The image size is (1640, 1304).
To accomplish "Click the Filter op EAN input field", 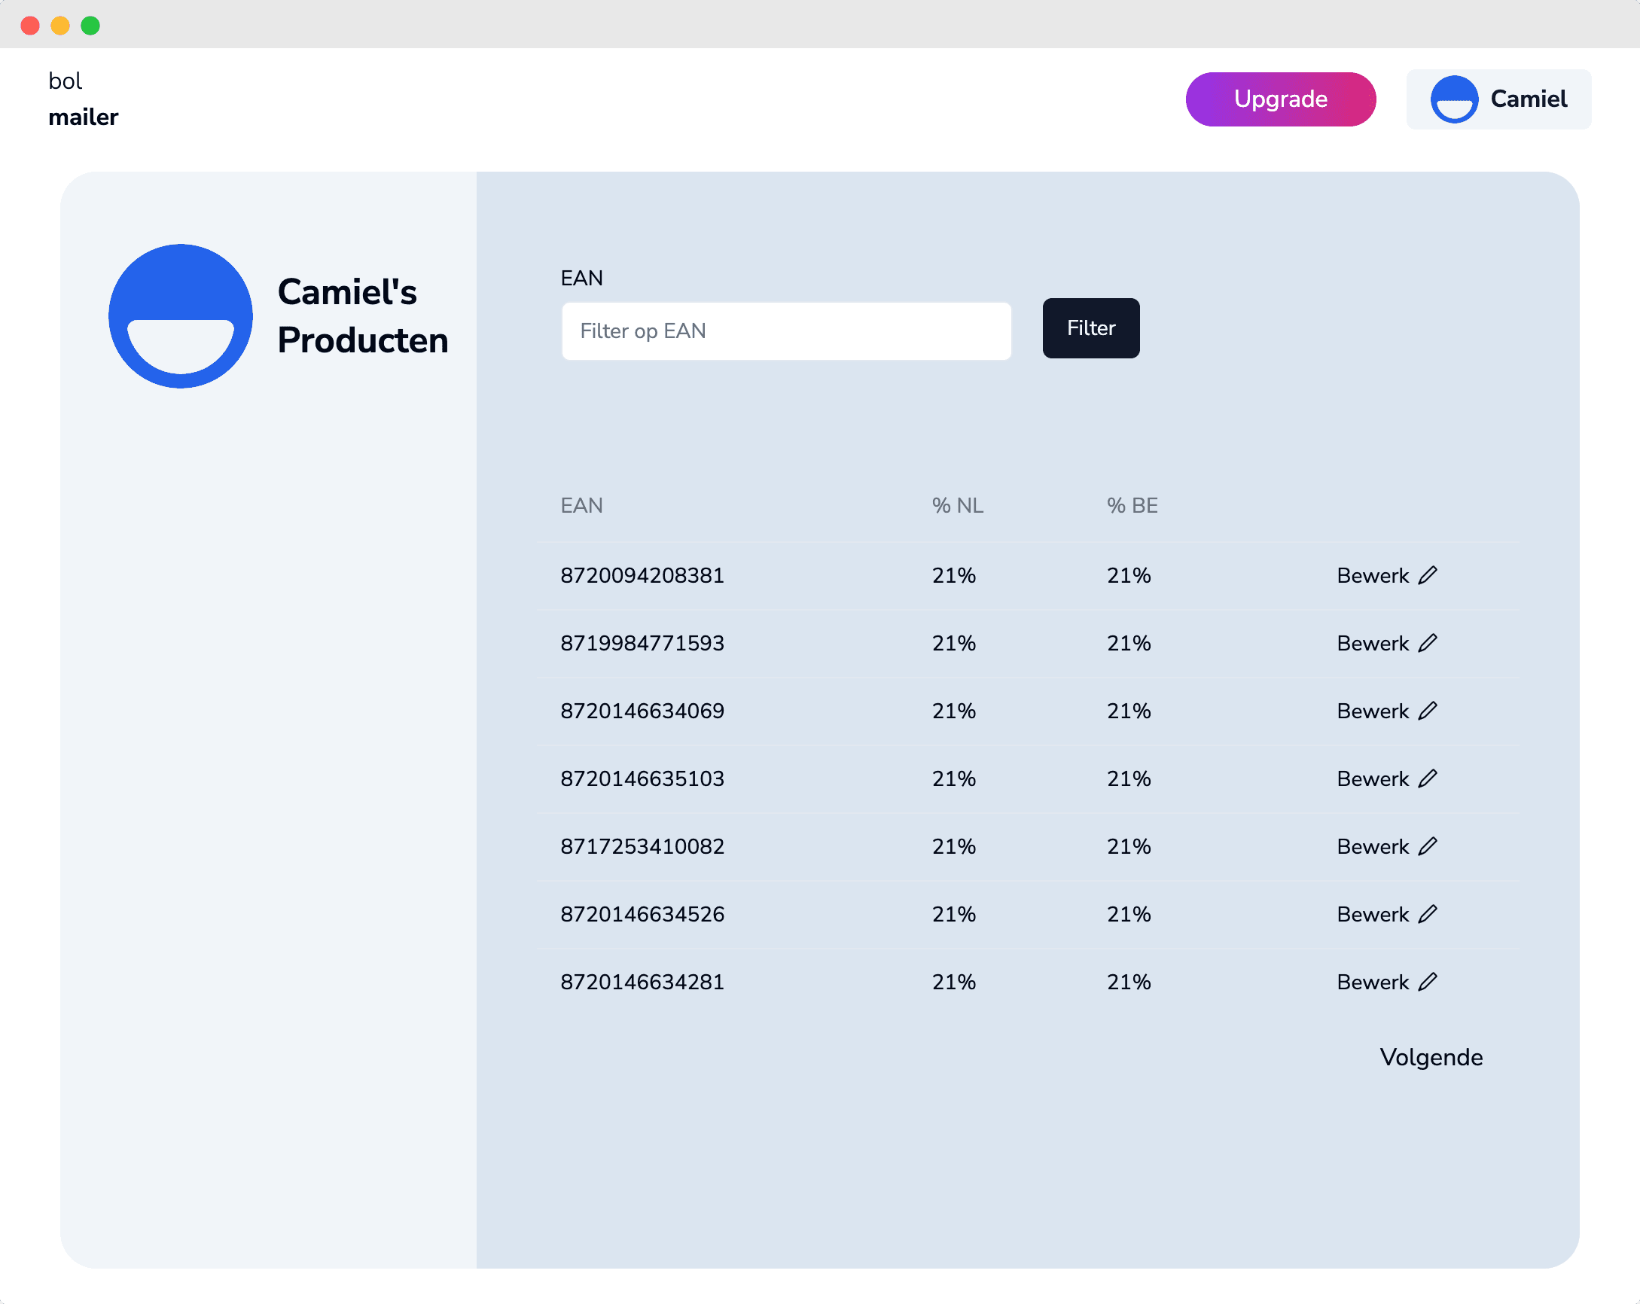I will pyautogui.click(x=786, y=331).
